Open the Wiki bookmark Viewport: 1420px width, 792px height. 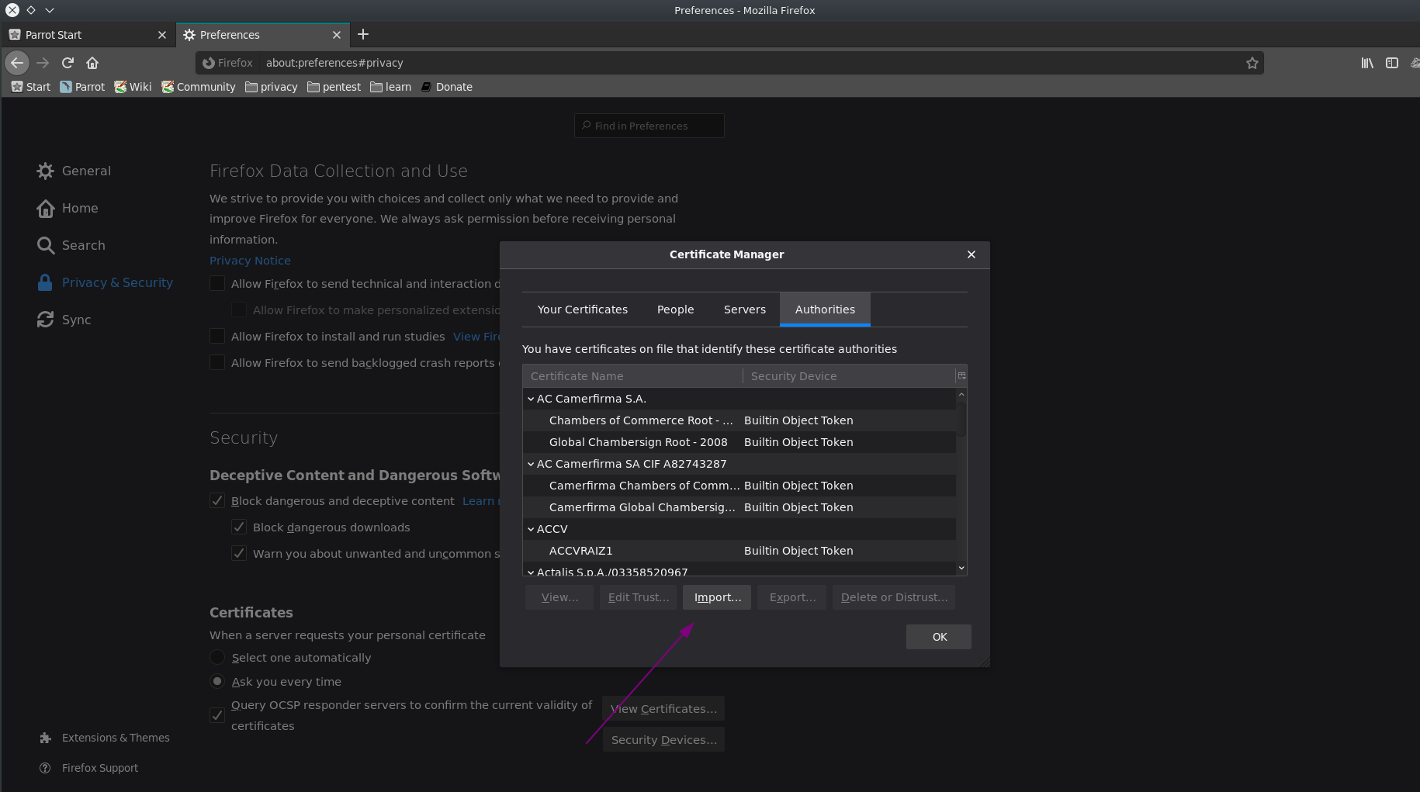coord(133,87)
